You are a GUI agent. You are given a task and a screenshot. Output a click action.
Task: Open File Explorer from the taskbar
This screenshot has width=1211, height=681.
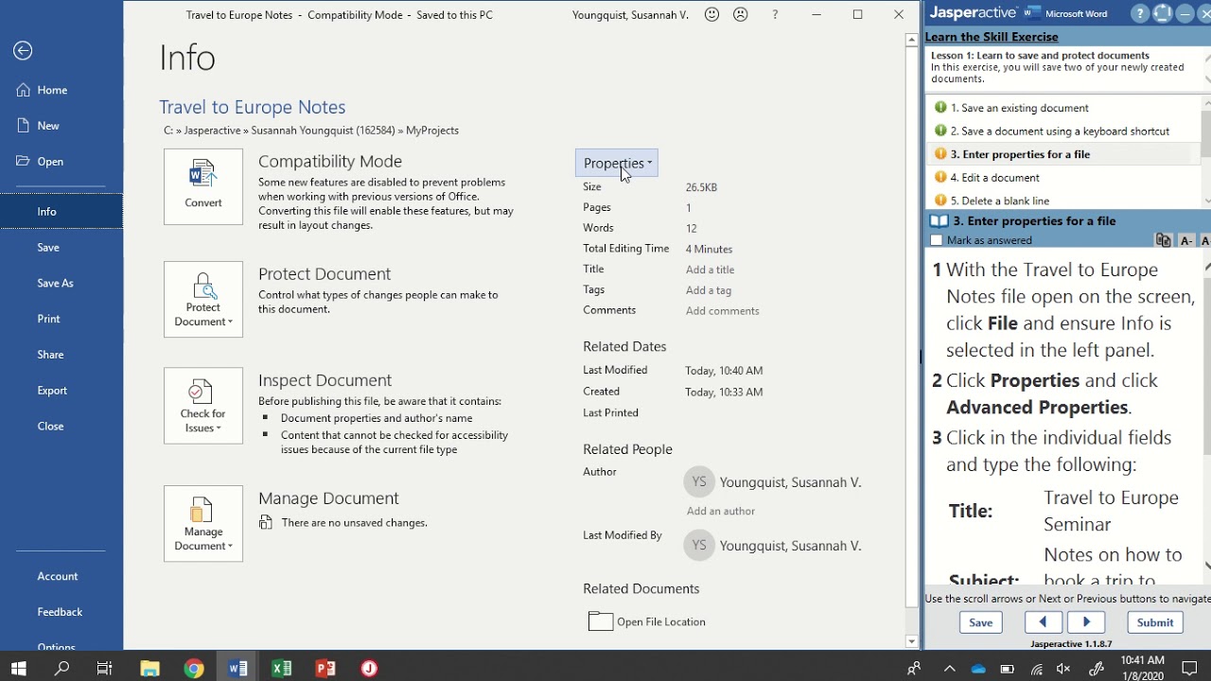(x=149, y=669)
